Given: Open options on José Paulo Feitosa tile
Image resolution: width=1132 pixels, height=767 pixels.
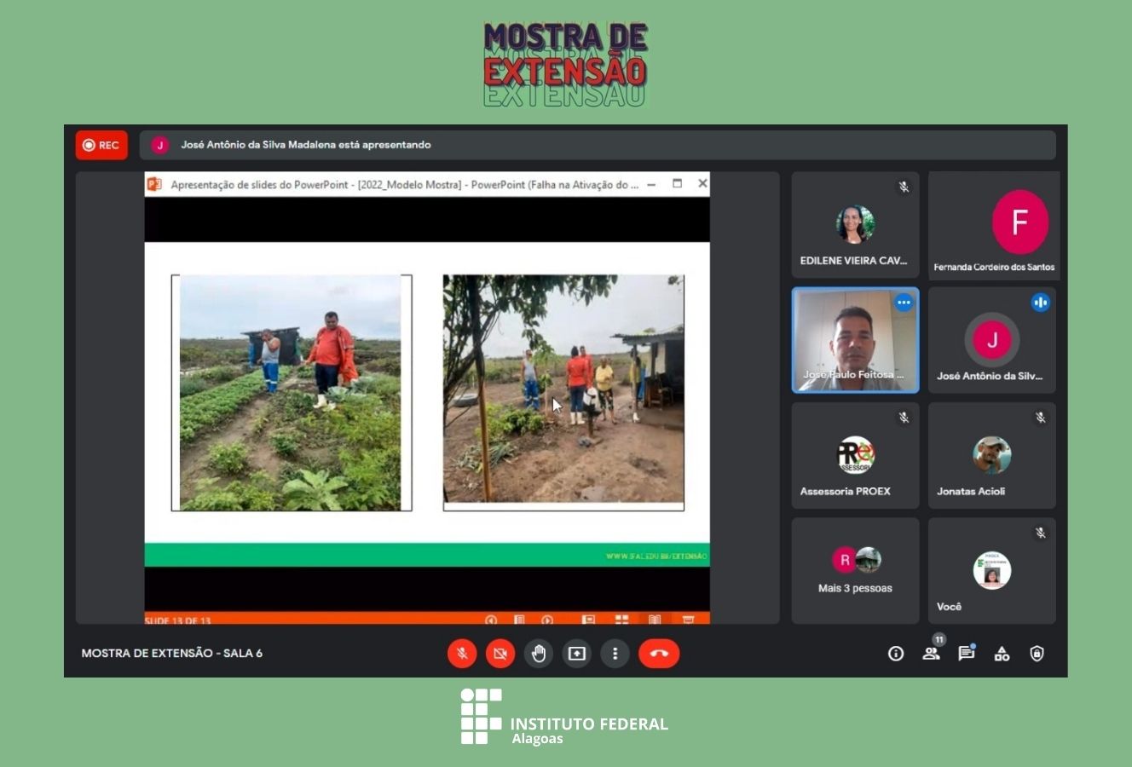Looking at the screenshot, I should coord(904,303).
